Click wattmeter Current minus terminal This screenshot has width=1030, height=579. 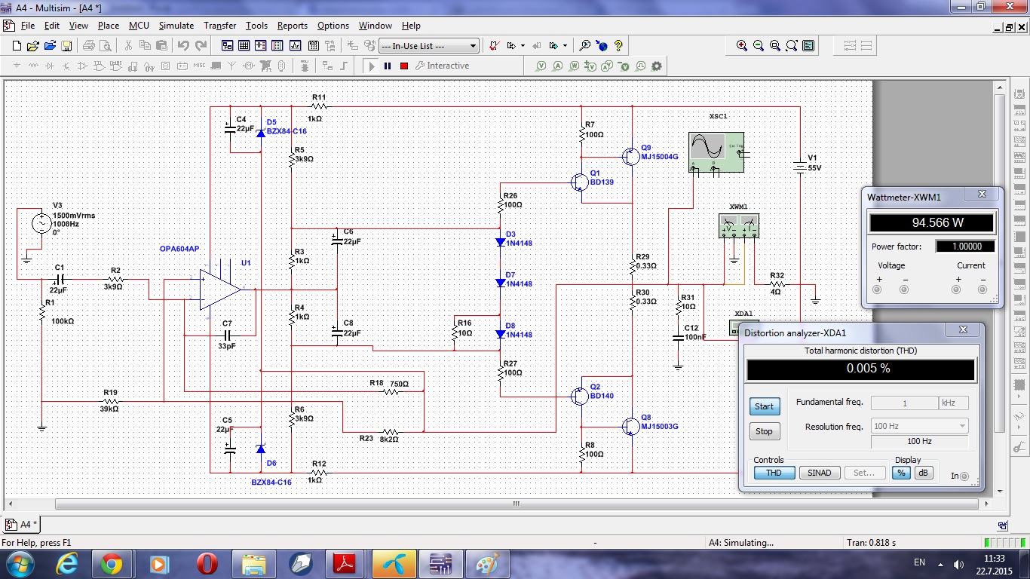point(982,289)
